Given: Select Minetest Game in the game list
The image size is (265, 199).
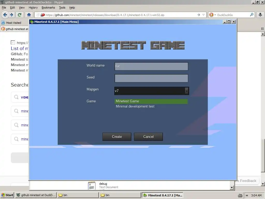Looking at the screenshot, I should [151, 101].
